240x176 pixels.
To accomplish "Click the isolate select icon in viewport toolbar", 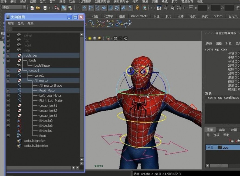I will pos(108,38).
